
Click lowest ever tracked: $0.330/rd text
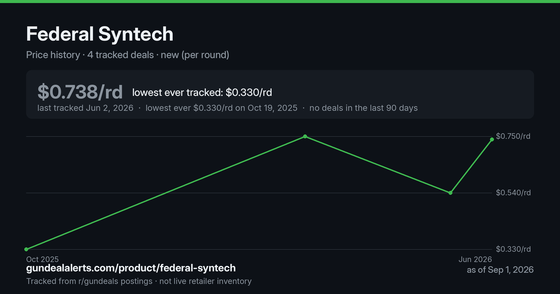(202, 92)
